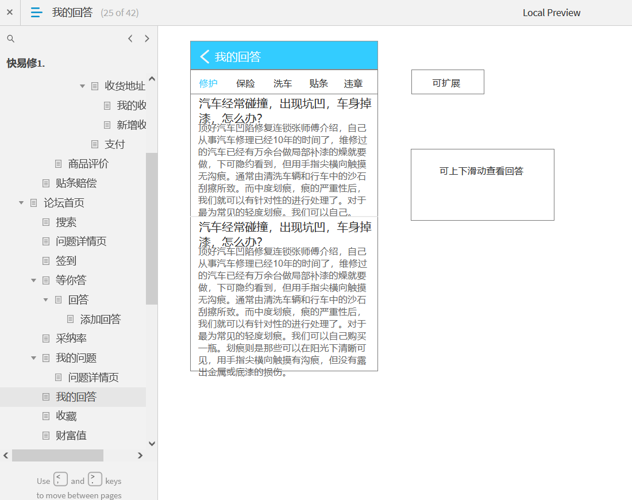Click the 可扩展 note box
This screenshot has height=500, width=632.
pyautogui.click(x=448, y=82)
